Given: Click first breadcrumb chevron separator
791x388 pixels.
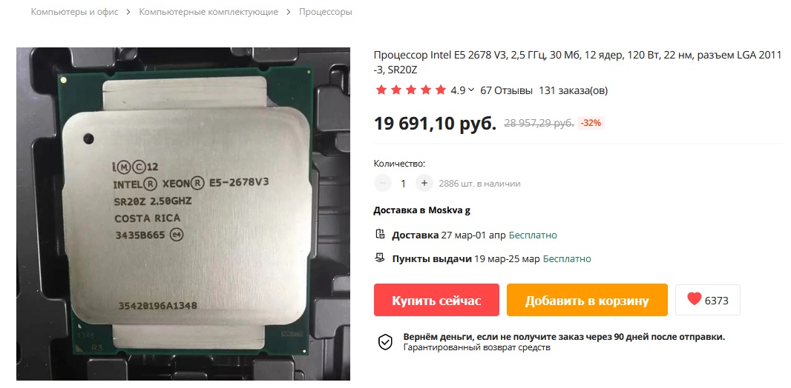Looking at the screenshot, I should coord(128,12).
